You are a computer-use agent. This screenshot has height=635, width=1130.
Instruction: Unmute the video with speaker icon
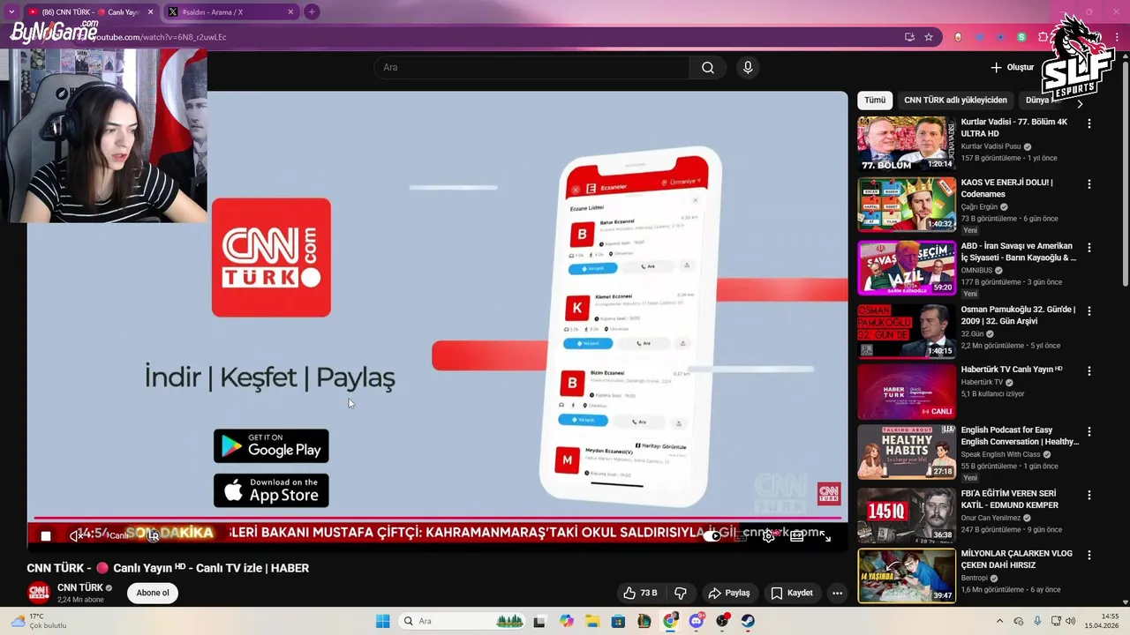point(75,535)
